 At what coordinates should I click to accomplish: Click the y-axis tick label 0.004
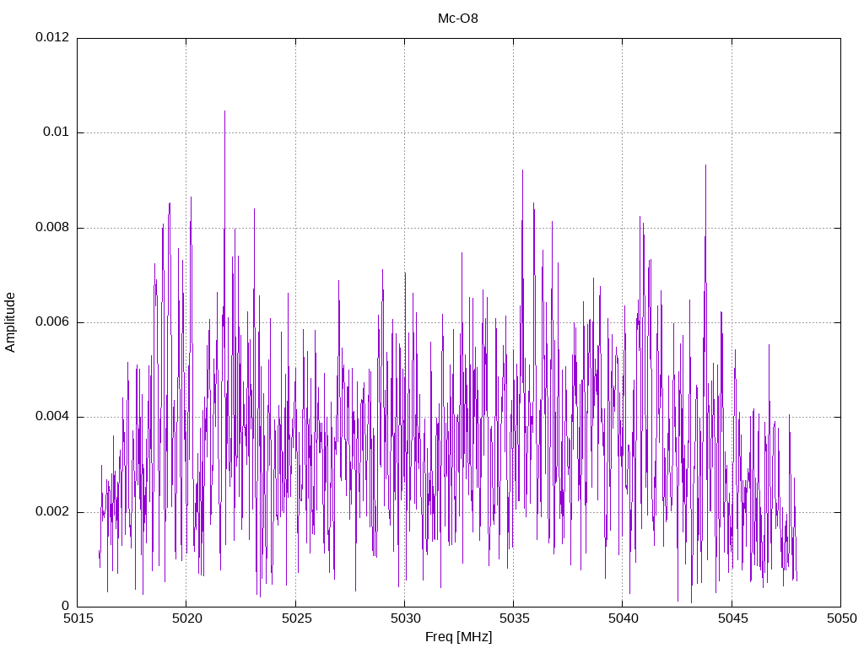click(x=52, y=417)
